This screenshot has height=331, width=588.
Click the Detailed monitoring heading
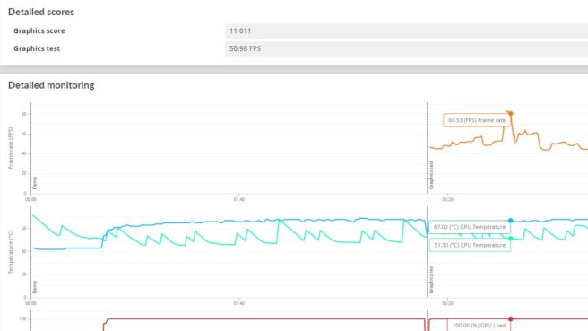click(x=51, y=85)
